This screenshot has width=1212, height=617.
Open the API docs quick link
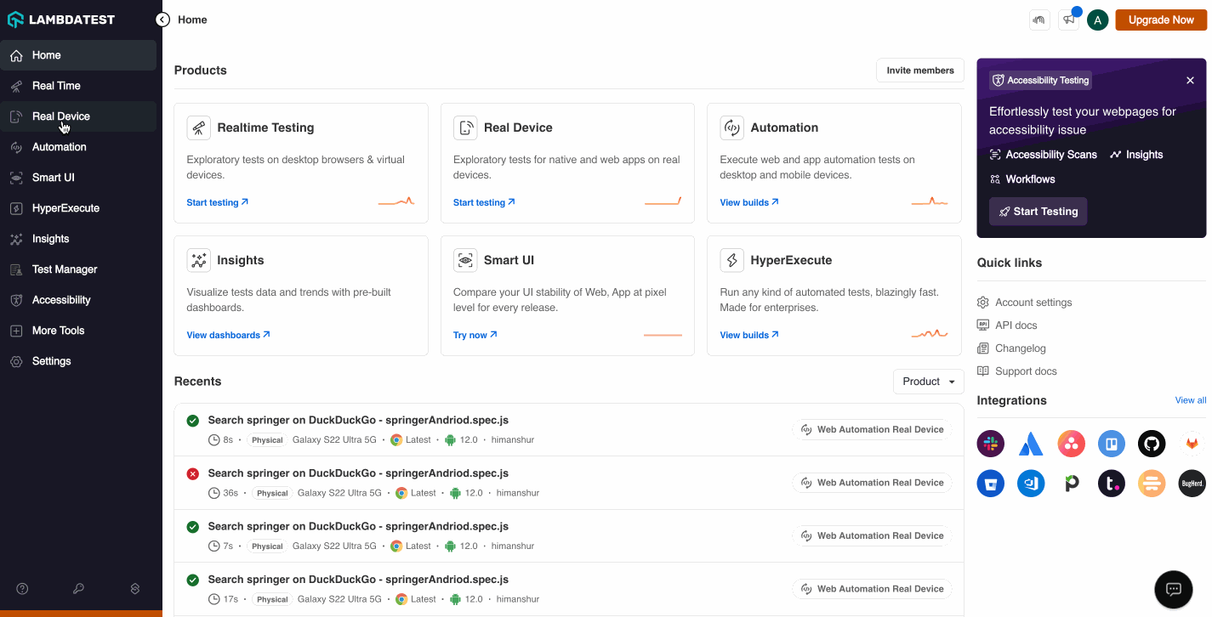coord(1016,325)
